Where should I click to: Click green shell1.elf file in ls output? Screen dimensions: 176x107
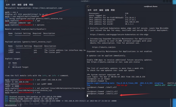pos(160,85)
